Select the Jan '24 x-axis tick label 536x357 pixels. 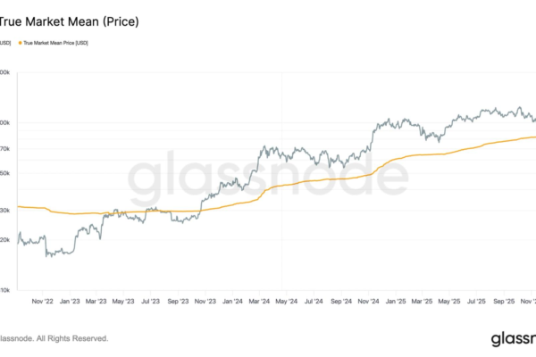(232, 303)
